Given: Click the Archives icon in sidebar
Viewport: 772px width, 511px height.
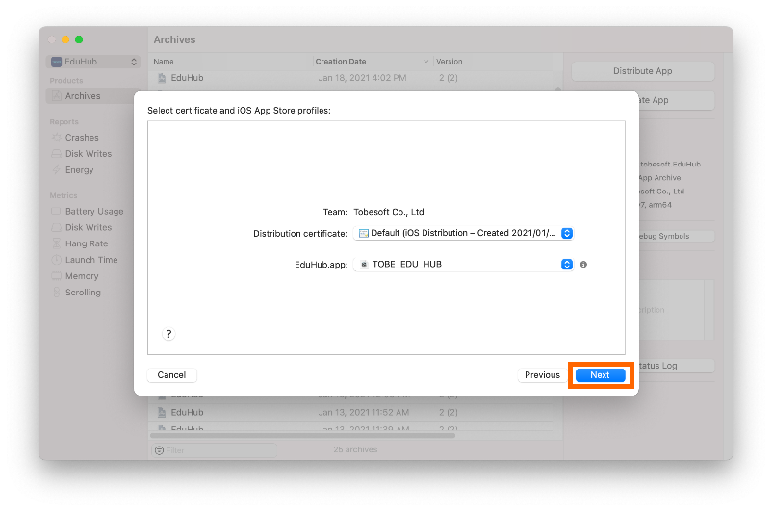Looking at the screenshot, I should click(57, 96).
